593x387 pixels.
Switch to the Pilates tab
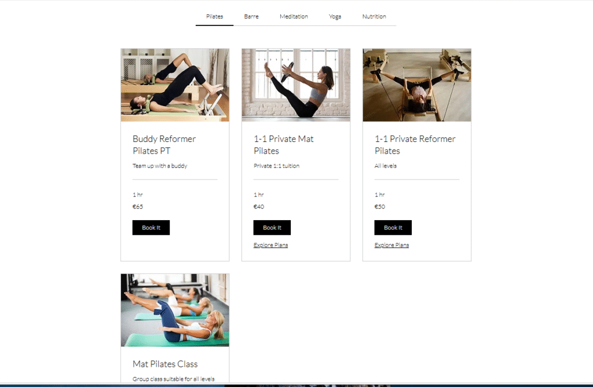click(214, 17)
